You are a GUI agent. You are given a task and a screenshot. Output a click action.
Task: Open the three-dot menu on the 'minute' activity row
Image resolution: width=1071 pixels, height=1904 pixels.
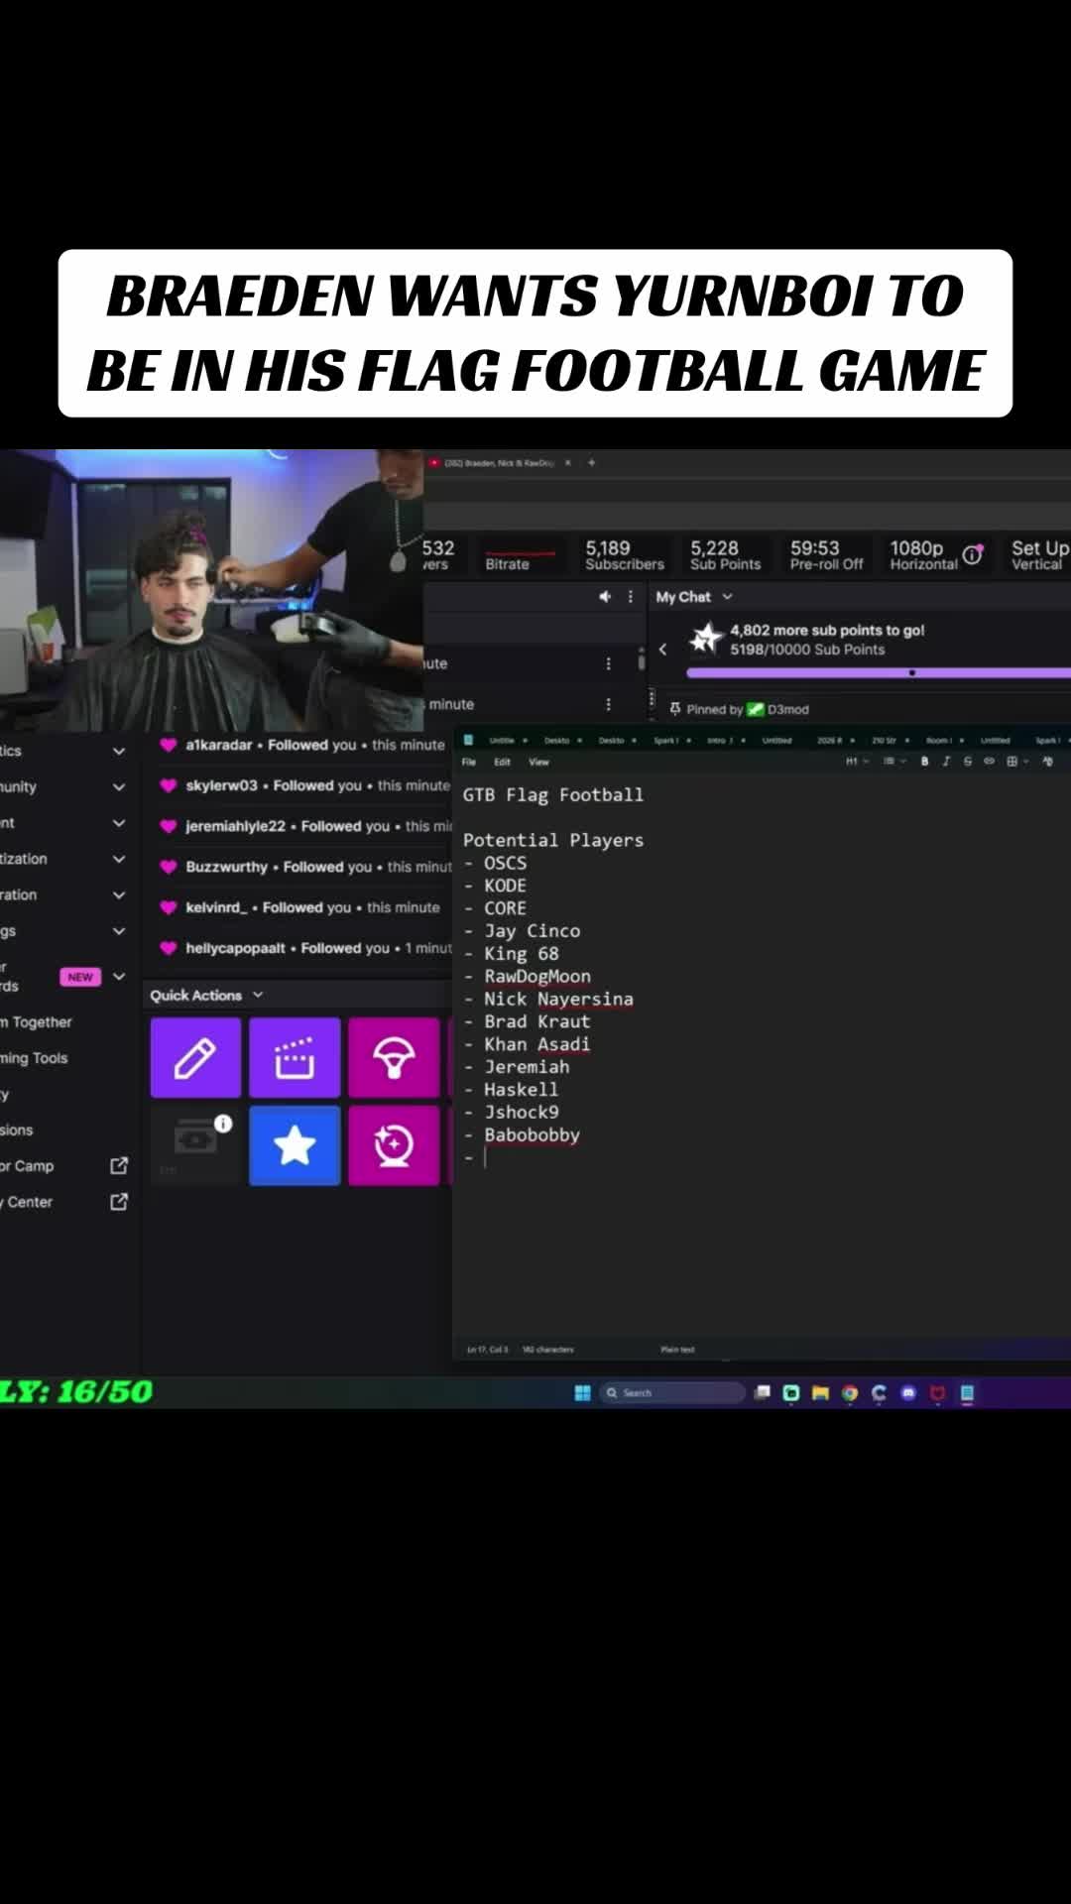point(608,704)
